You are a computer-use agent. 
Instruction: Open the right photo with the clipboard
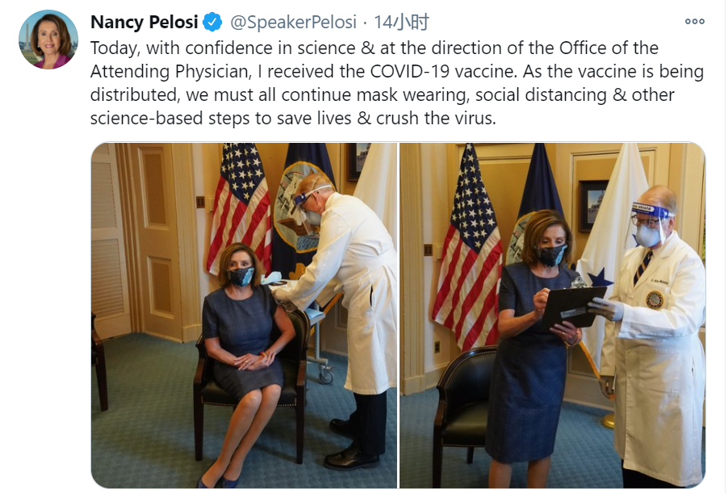point(553,316)
